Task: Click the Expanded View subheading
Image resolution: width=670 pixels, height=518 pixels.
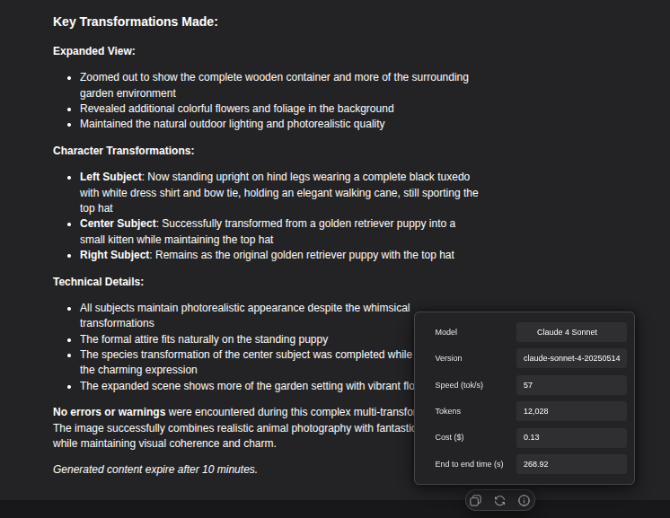Action: [94, 51]
